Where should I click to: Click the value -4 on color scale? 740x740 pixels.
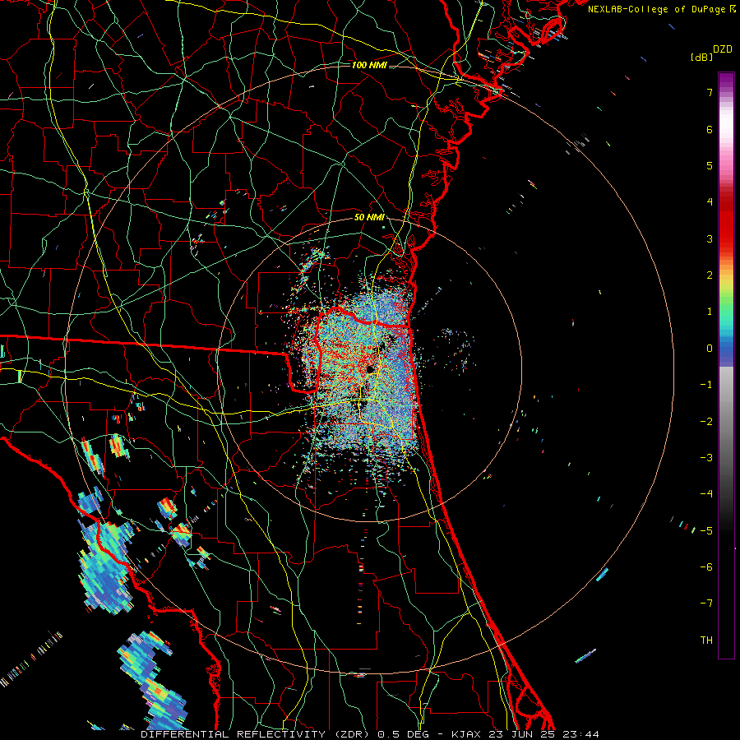click(x=706, y=493)
